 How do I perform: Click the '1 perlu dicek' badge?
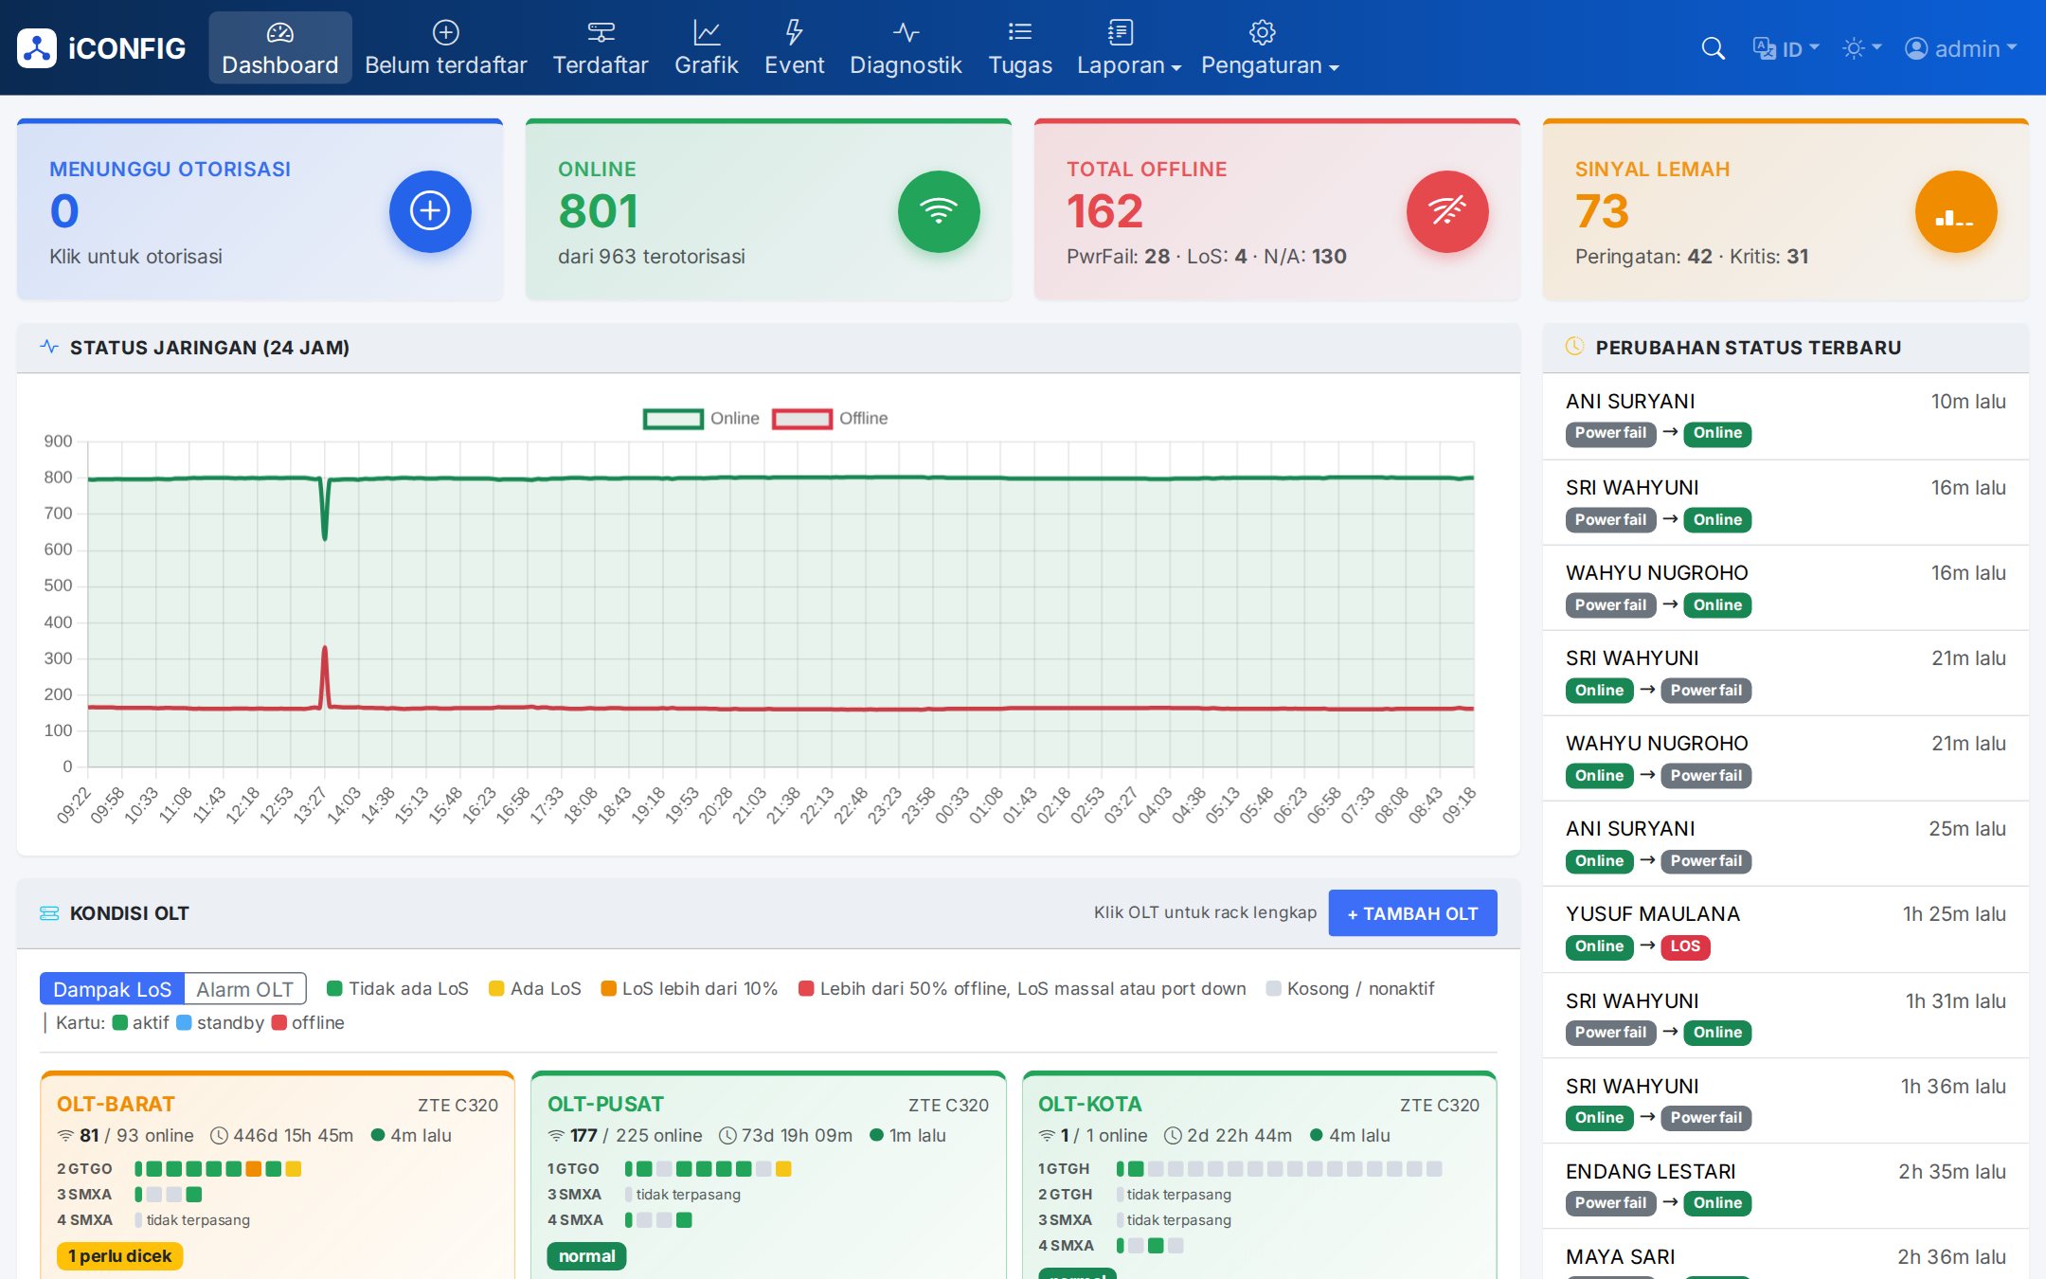(119, 1256)
